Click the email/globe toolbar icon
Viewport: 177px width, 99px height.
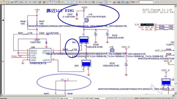point(16,2)
